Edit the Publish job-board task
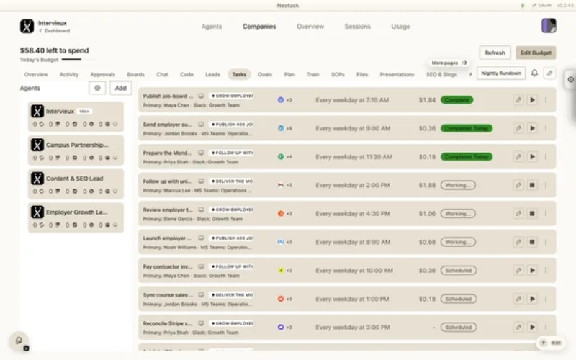This screenshot has height=360, width=576. click(518, 100)
